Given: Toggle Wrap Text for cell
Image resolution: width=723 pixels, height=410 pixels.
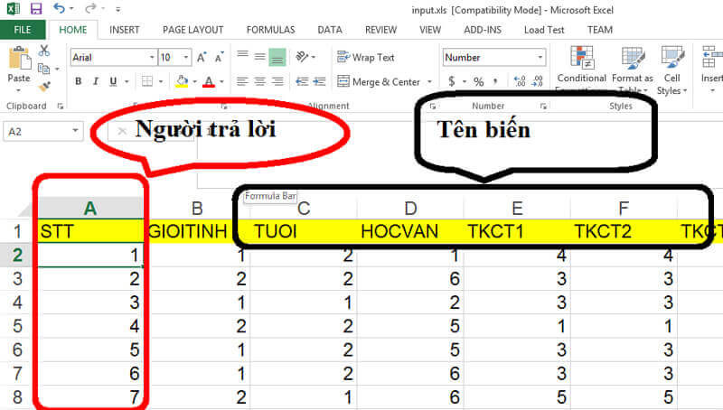Looking at the screenshot, I should (x=366, y=57).
